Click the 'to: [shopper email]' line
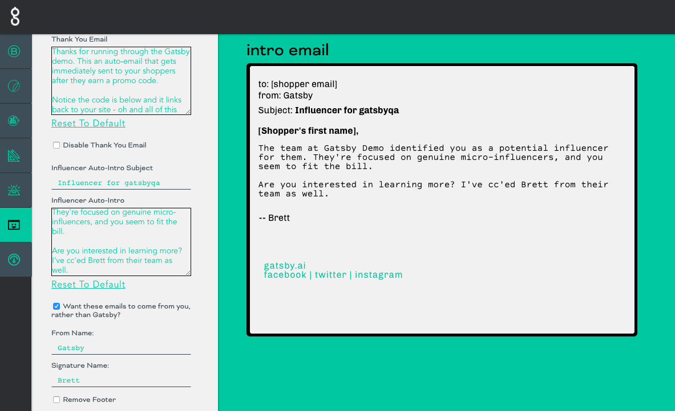The width and height of the screenshot is (675, 411). [x=297, y=84]
